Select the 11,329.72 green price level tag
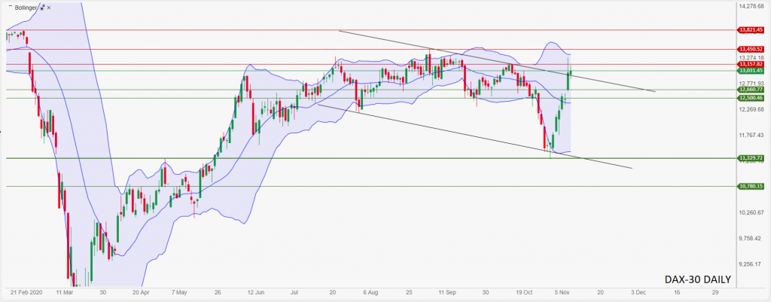 coord(751,158)
